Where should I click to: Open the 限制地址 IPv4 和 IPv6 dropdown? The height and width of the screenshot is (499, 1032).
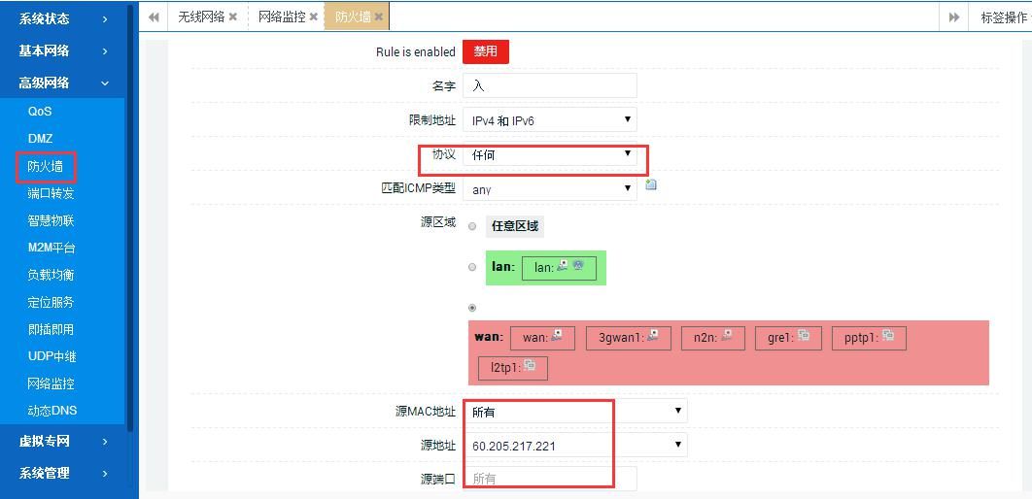click(550, 119)
